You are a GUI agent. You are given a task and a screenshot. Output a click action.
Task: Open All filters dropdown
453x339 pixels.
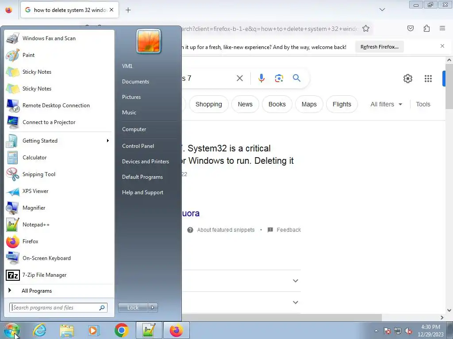386,104
